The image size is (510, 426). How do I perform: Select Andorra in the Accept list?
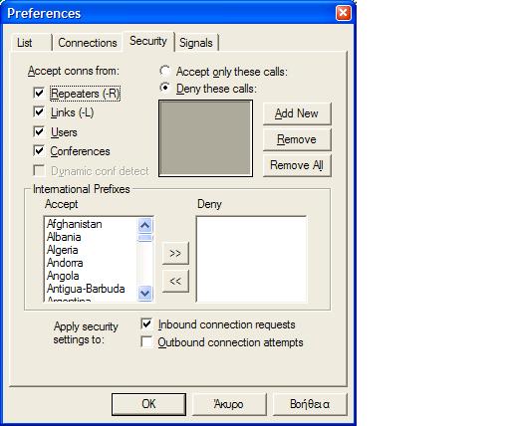point(65,263)
